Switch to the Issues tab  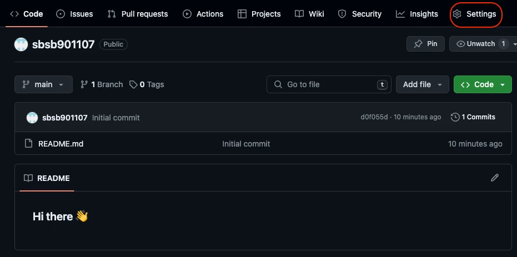point(74,14)
